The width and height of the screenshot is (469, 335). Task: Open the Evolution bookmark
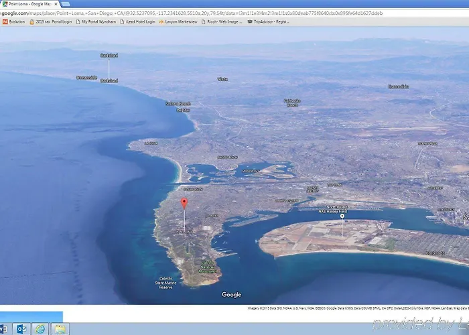(13, 21)
